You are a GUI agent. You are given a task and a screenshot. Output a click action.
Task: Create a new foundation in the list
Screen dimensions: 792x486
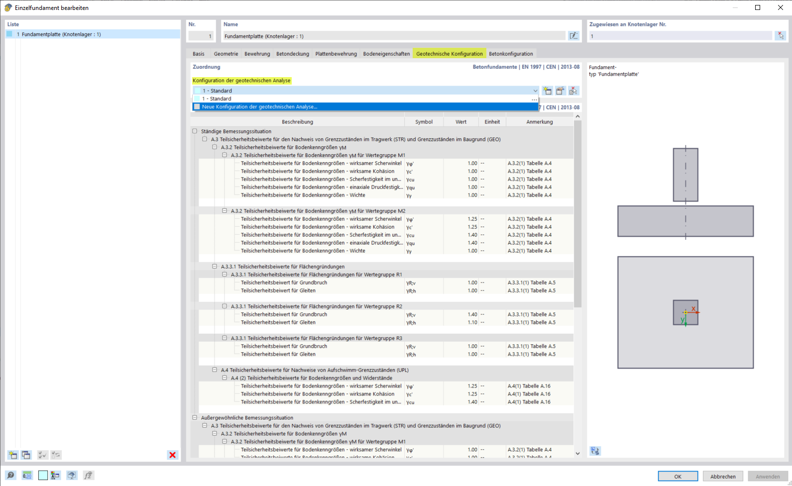(x=13, y=455)
